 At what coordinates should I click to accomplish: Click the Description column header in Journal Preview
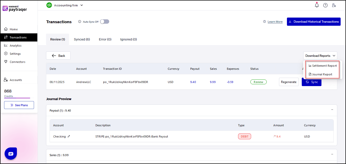[103, 125]
